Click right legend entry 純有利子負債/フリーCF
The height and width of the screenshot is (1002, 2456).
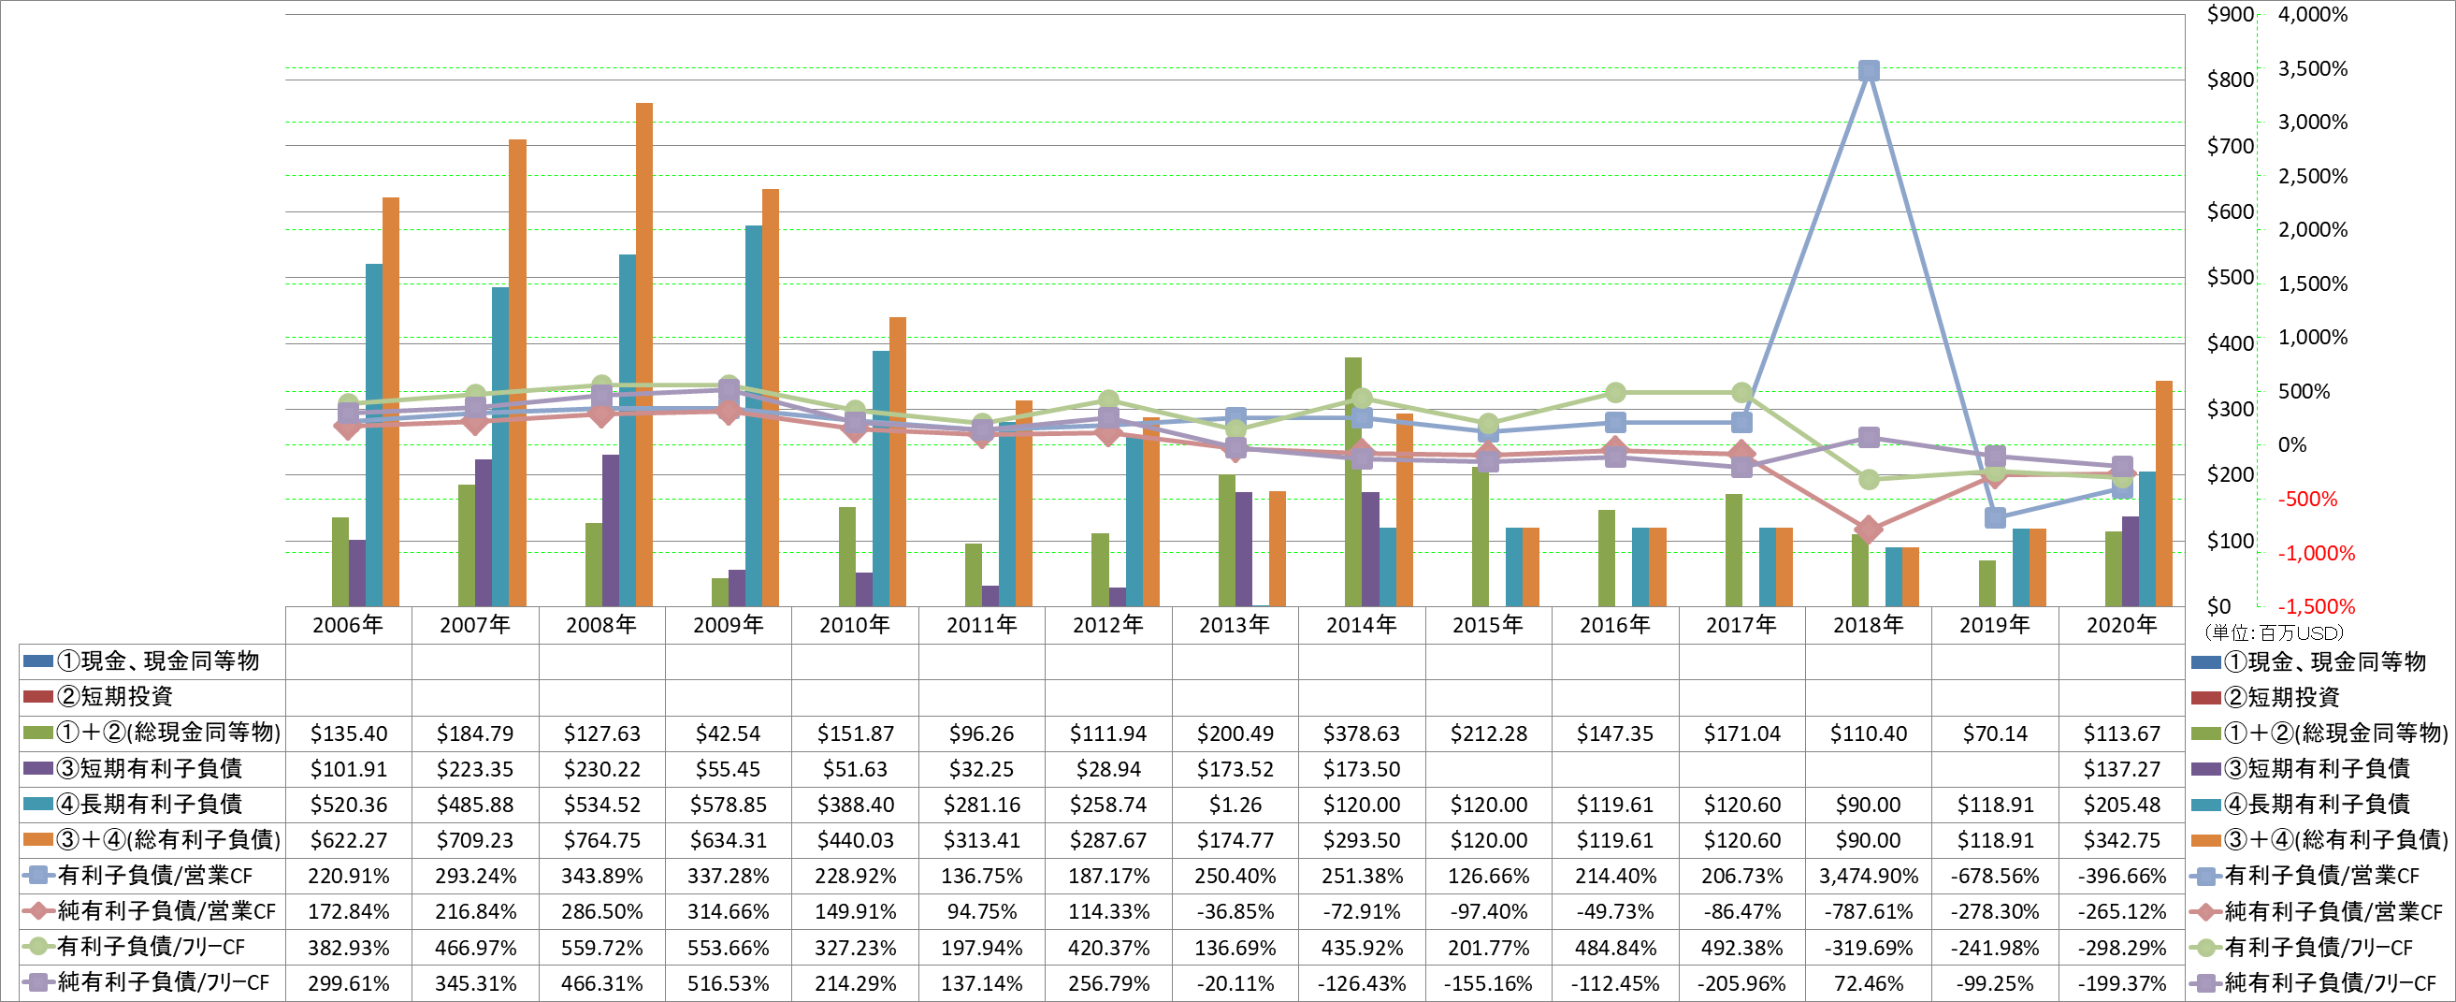click(2314, 983)
